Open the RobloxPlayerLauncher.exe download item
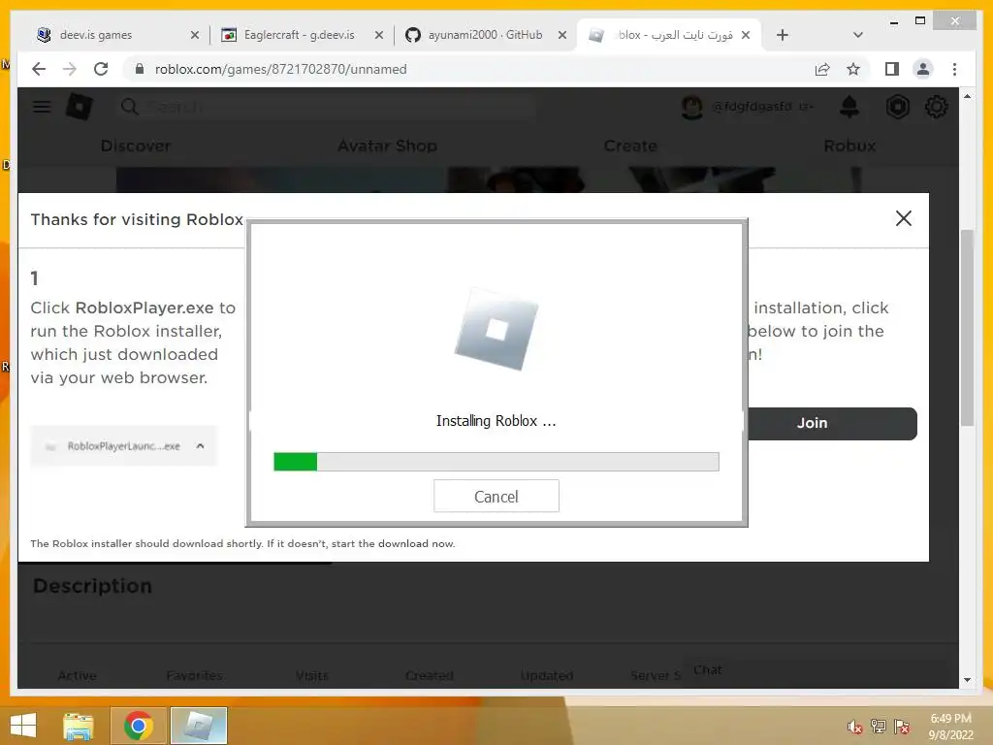This screenshot has height=745, width=993. coord(123,446)
